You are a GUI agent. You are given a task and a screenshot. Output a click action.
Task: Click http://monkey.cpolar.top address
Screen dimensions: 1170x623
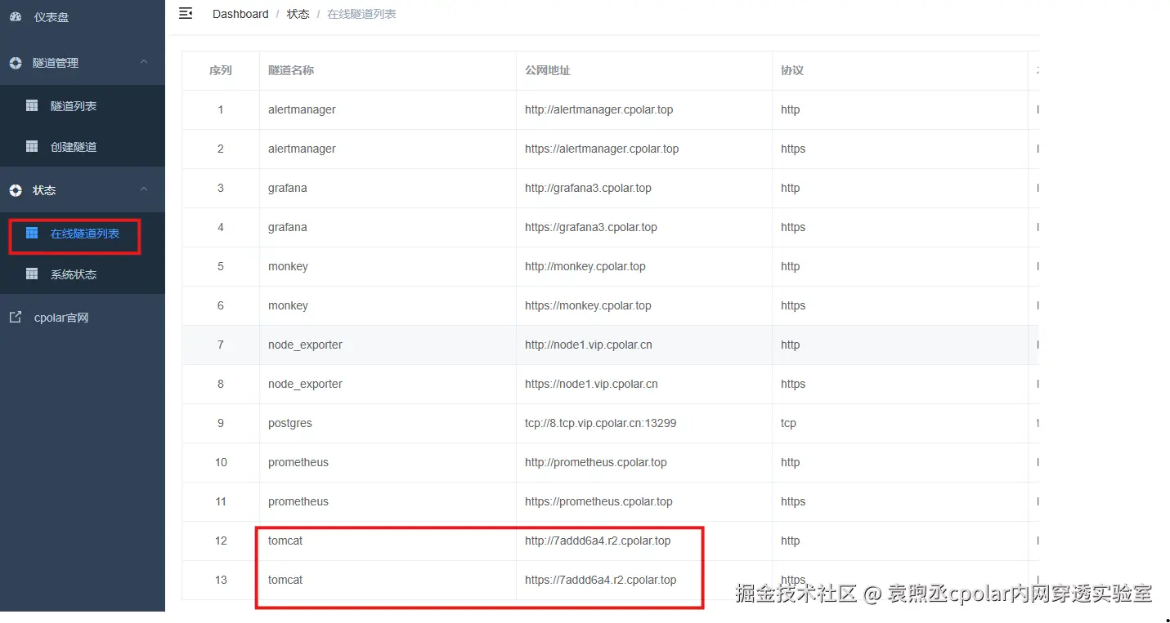click(x=585, y=266)
